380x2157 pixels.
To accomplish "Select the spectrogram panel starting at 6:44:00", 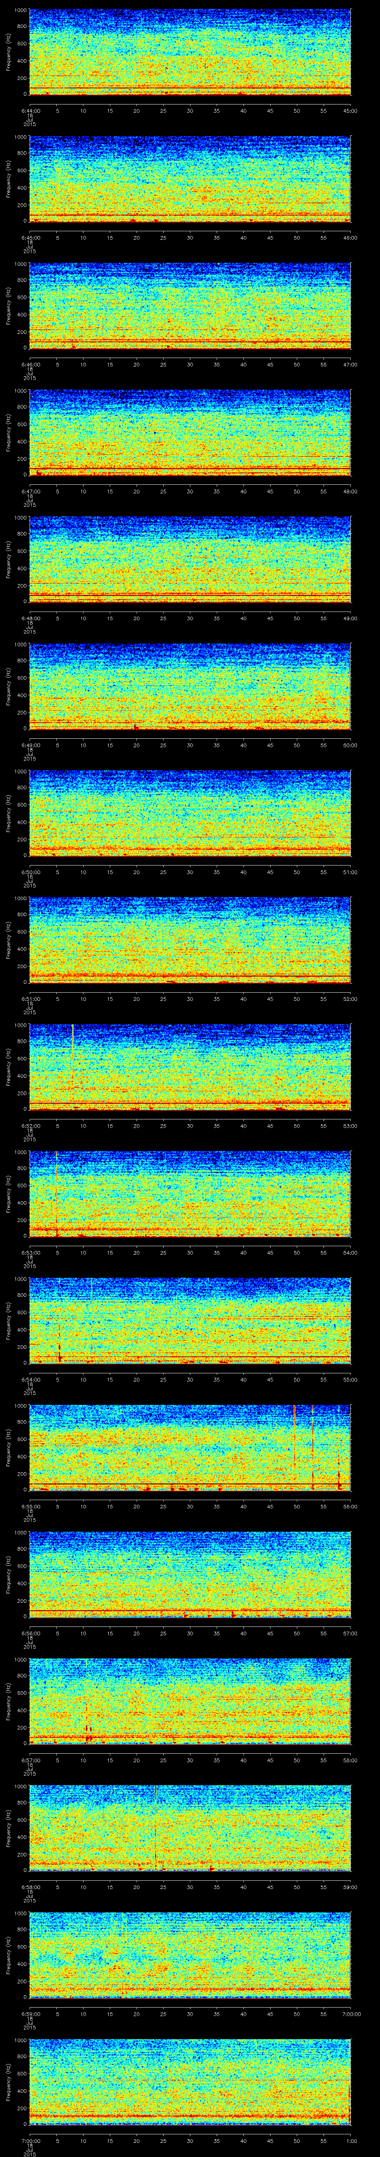I will [190, 52].
